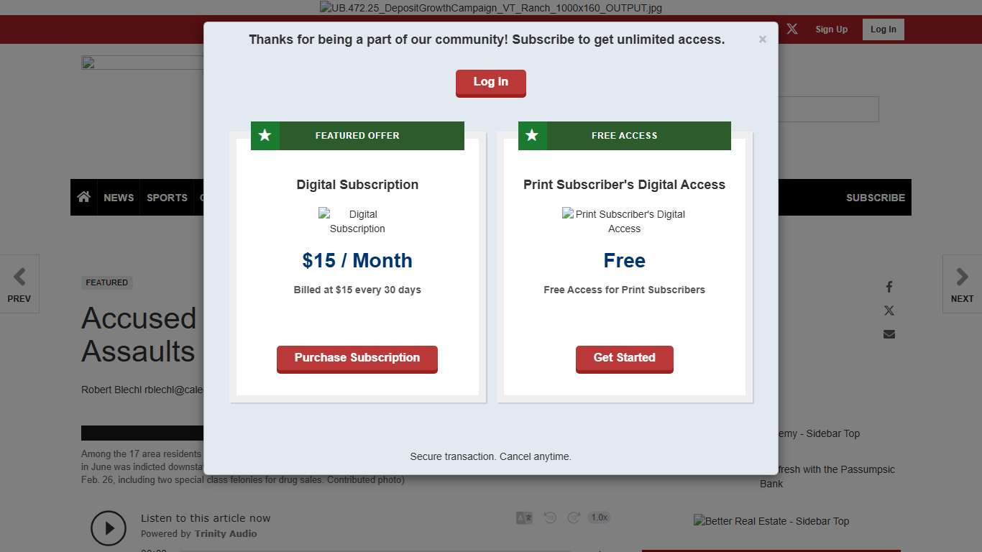
Task: Go to next article with NEXT arrow
Action: [x=962, y=284]
